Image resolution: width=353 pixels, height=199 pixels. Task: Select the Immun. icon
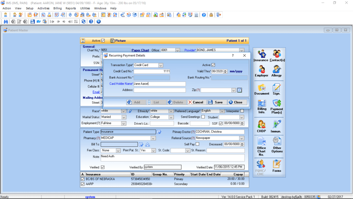277,124
